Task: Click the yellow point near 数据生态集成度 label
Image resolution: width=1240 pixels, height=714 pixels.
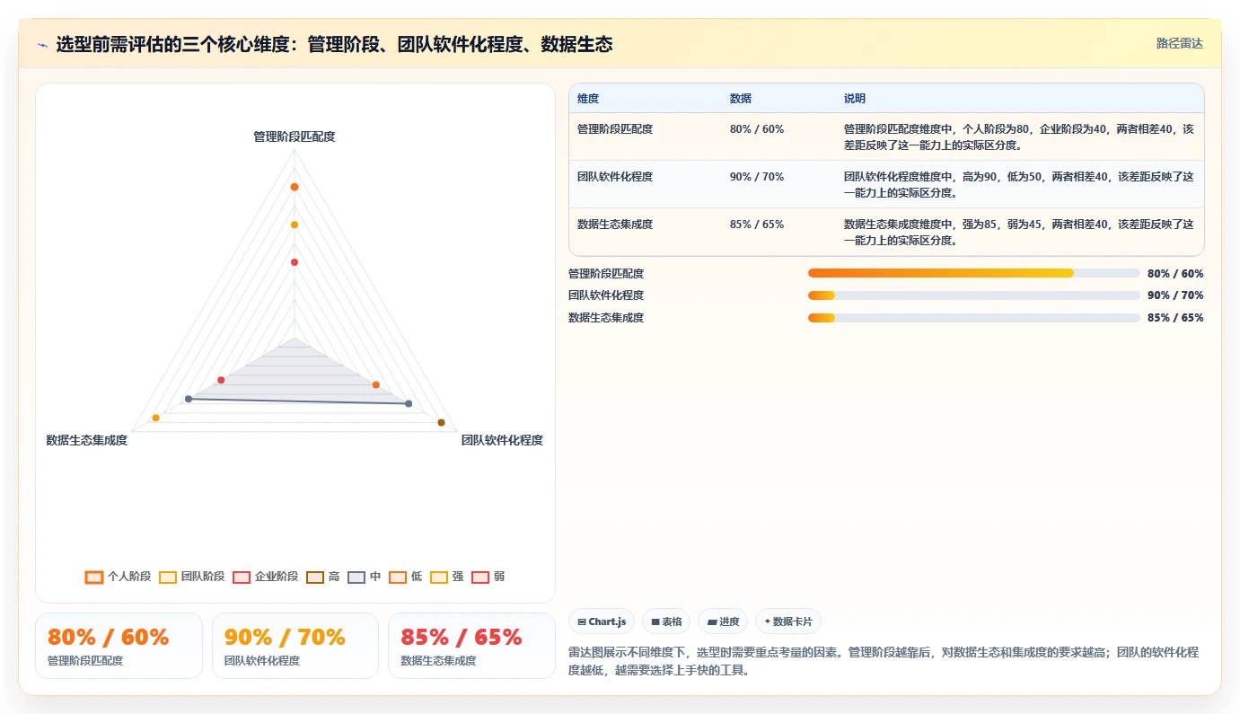Action: [x=156, y=418]
